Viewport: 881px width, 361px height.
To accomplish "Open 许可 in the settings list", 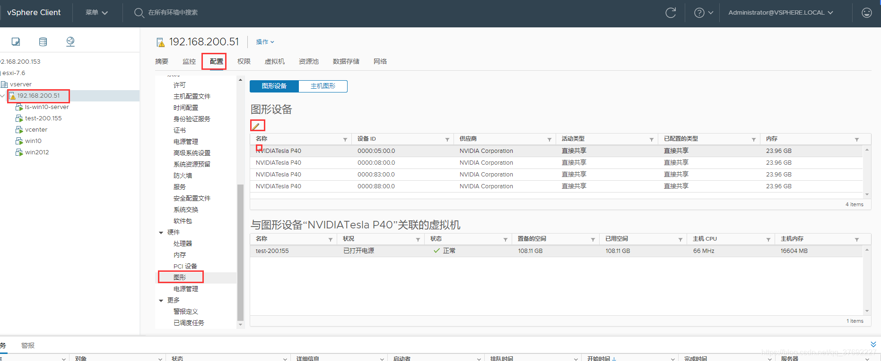I will 180,85.
